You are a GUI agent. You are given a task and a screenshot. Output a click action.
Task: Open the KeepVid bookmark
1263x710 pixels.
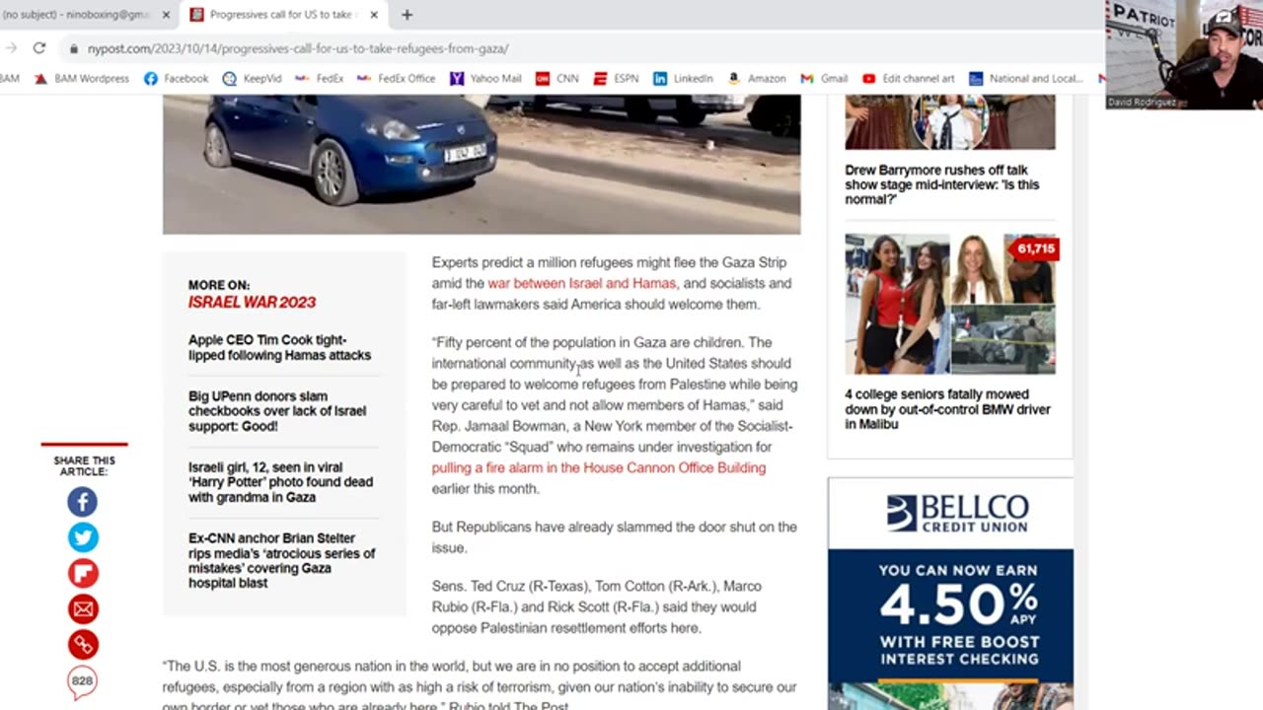tap(253, 78)
